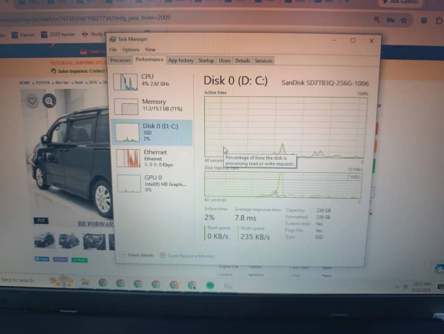Click the magnifier zoom icon on car photo
444x334 pixels.
tap(49, 101)
